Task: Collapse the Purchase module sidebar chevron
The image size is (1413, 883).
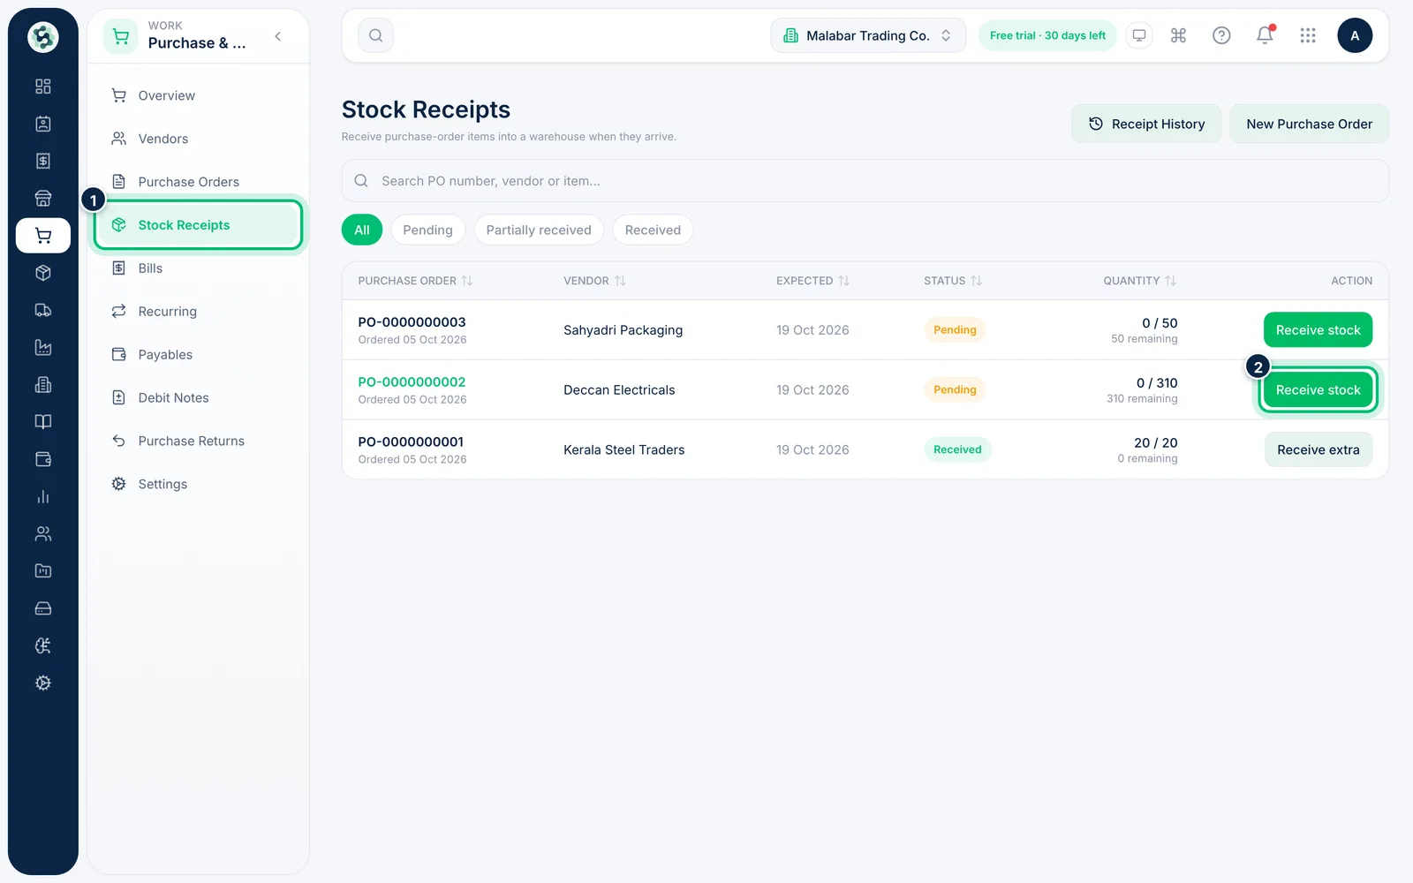Action: [x=278, y=36]
